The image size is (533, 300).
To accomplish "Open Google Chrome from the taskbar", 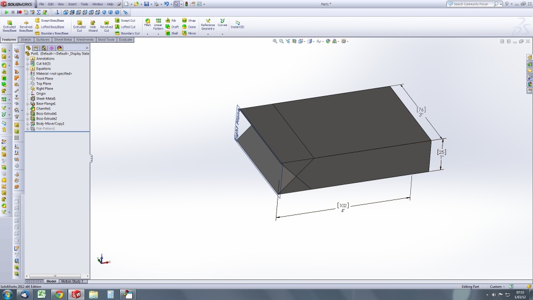I will (59, 294).
